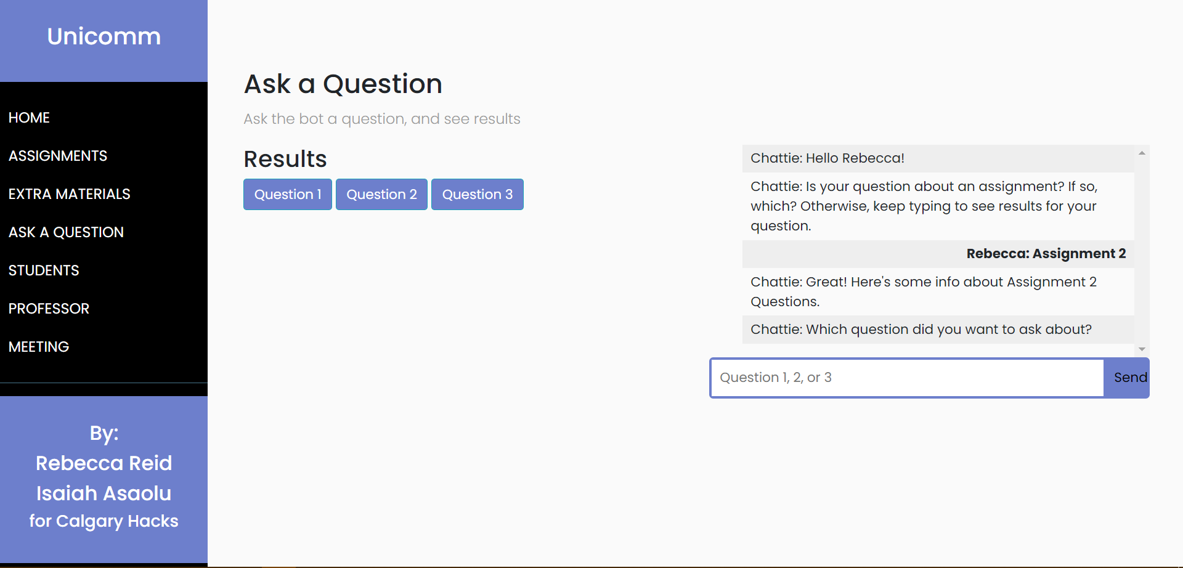This screenshot has width=1183, height=568.
Task: Click the 'Rebecca Reid' author credit
Action: coord(104,463)
